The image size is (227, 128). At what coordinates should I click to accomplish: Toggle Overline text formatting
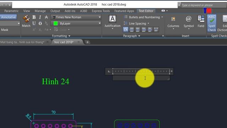click(40, 23)
